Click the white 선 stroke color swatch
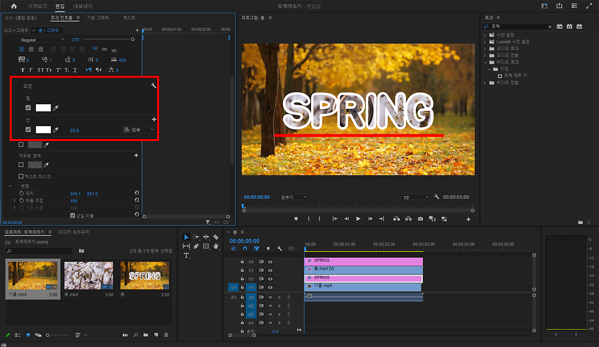This screenshot has height=347, width=599. pos(43,130)
